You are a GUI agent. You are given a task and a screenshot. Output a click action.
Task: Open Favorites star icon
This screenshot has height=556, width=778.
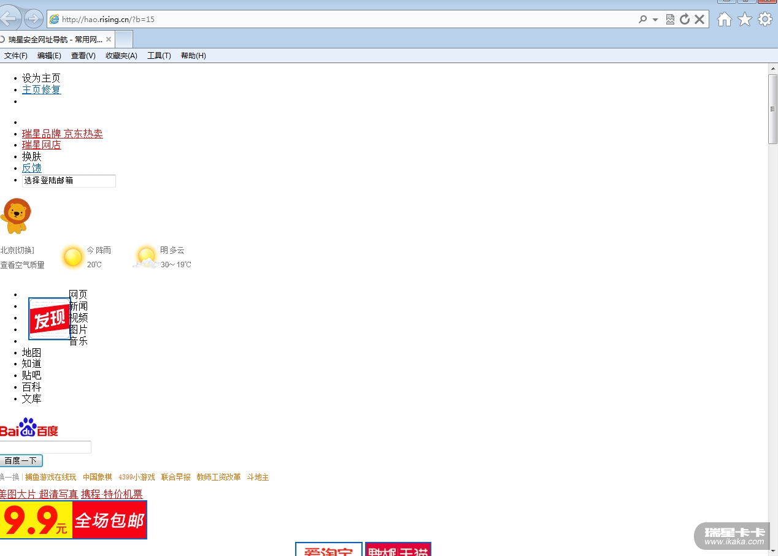pyautogui.click(x=745, y=20)
